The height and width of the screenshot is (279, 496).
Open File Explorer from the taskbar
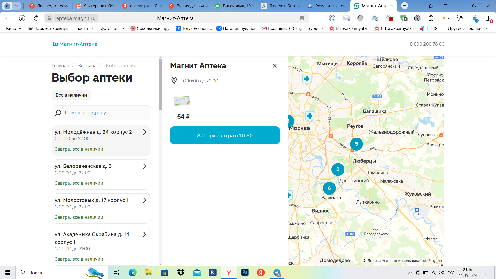click(149, 273)
